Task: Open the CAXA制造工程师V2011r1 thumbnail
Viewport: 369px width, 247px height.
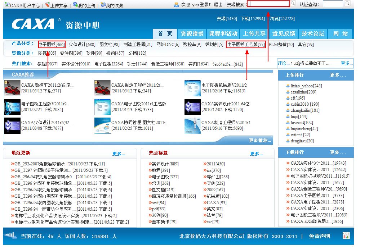Action: click(192, 125)
